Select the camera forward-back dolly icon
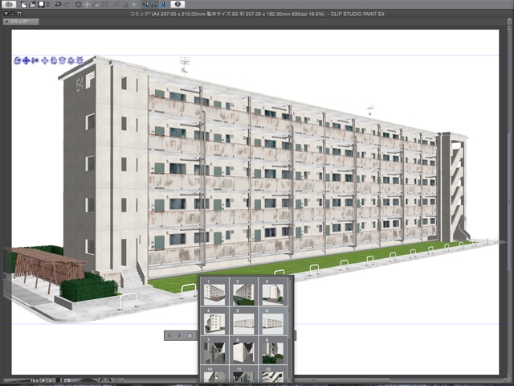The height and width of the screenshot is (386, 514). click(x=35, y=60)
